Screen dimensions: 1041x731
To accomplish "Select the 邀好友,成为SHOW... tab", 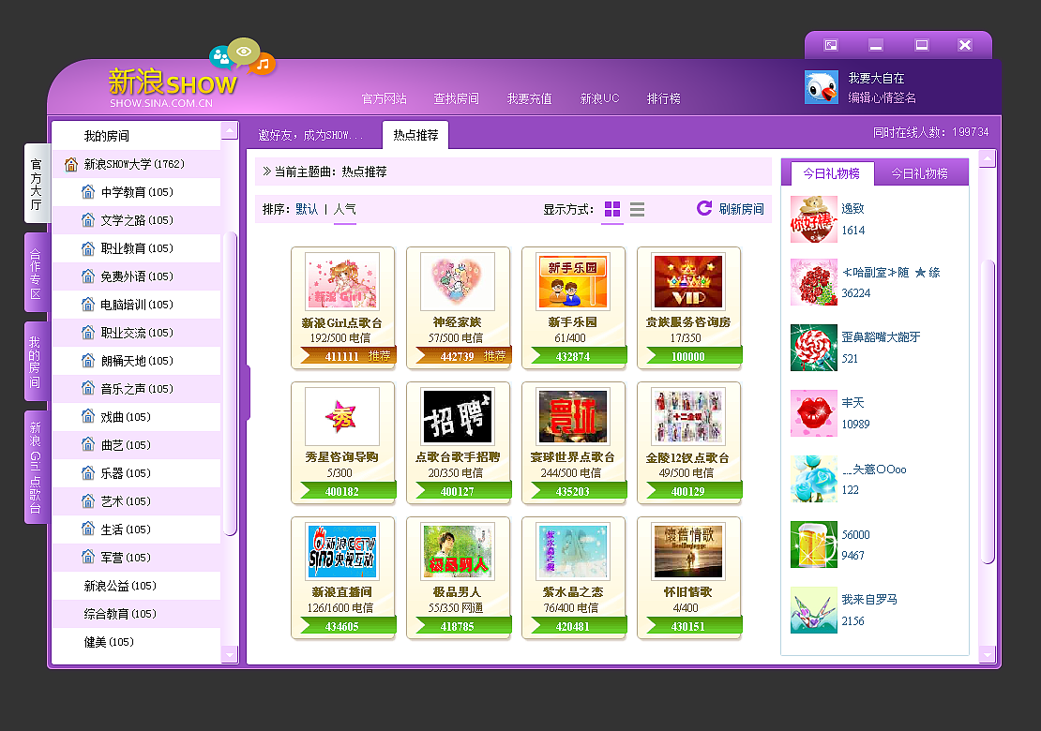I will tap(310, 135).
